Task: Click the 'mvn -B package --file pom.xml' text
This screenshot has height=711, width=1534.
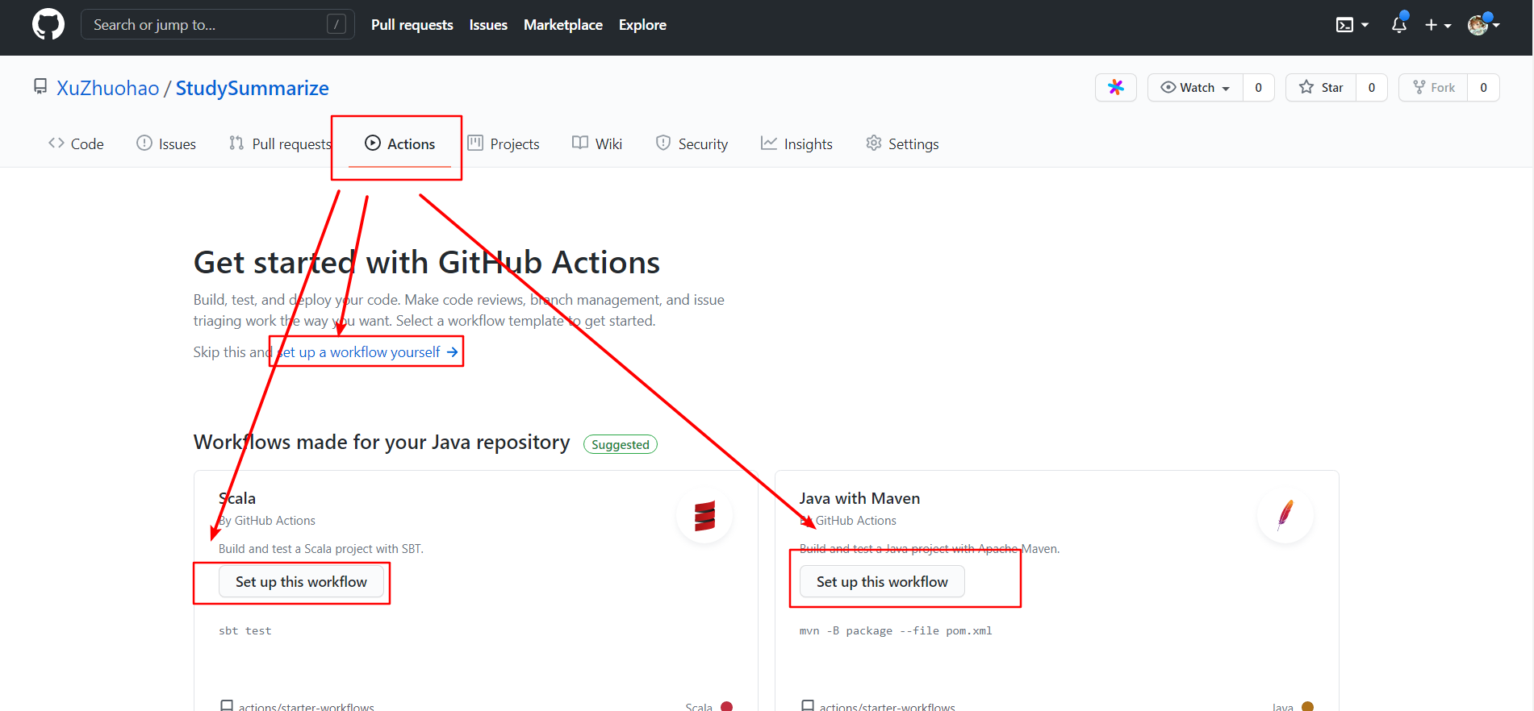Action: (896, 631)
